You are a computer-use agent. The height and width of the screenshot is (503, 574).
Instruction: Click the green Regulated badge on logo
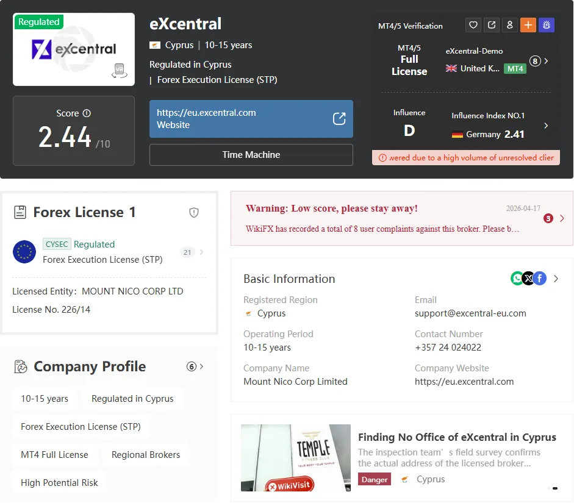point(39,21)
